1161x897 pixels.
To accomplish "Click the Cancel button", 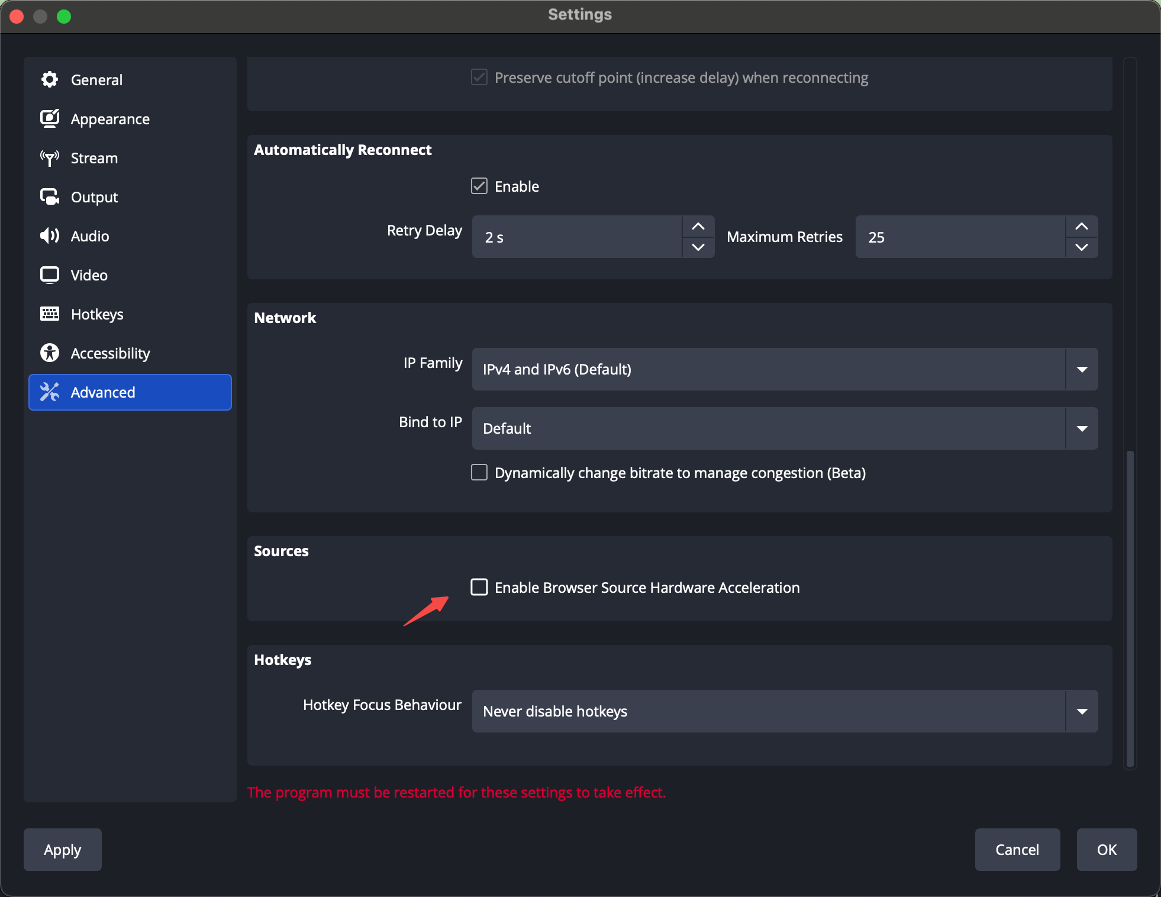I will point(1017,849).
